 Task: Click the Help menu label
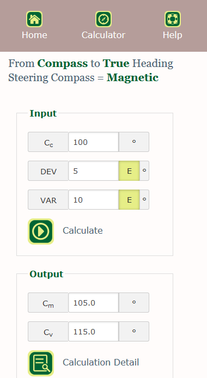click(173, 35)
